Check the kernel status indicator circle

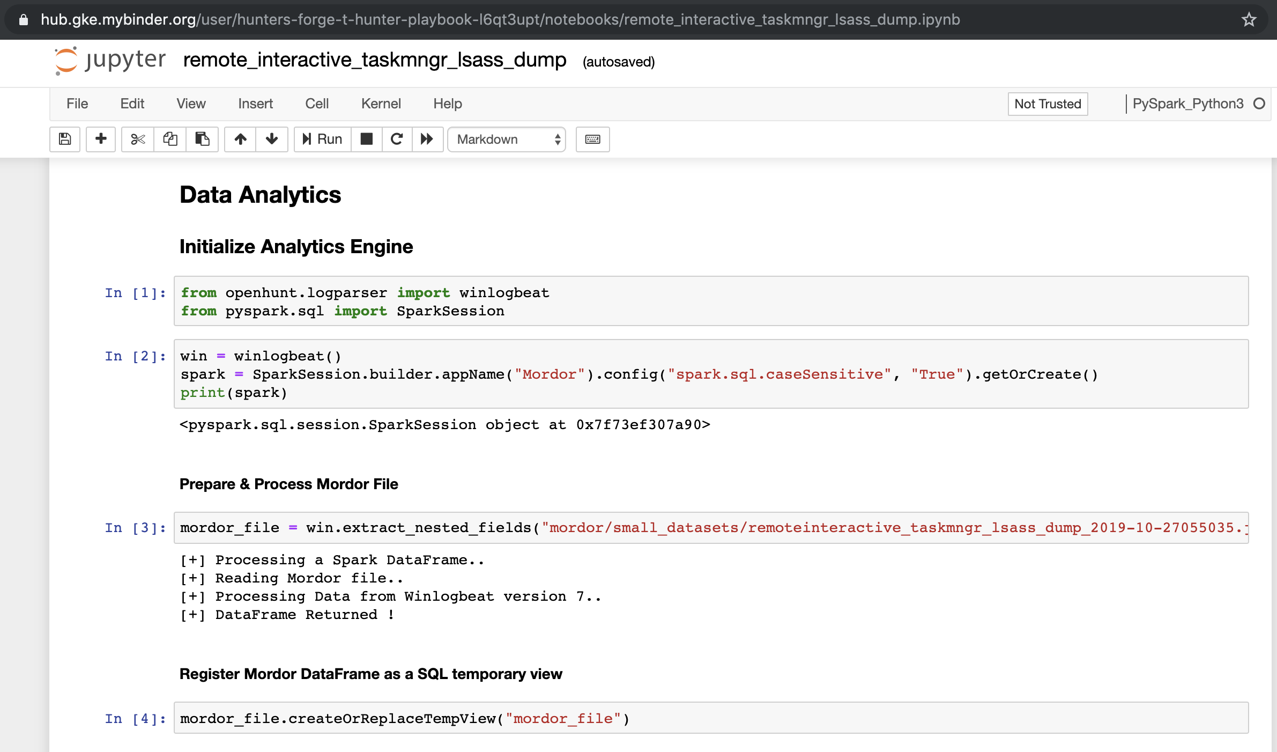pos(1259,104)
